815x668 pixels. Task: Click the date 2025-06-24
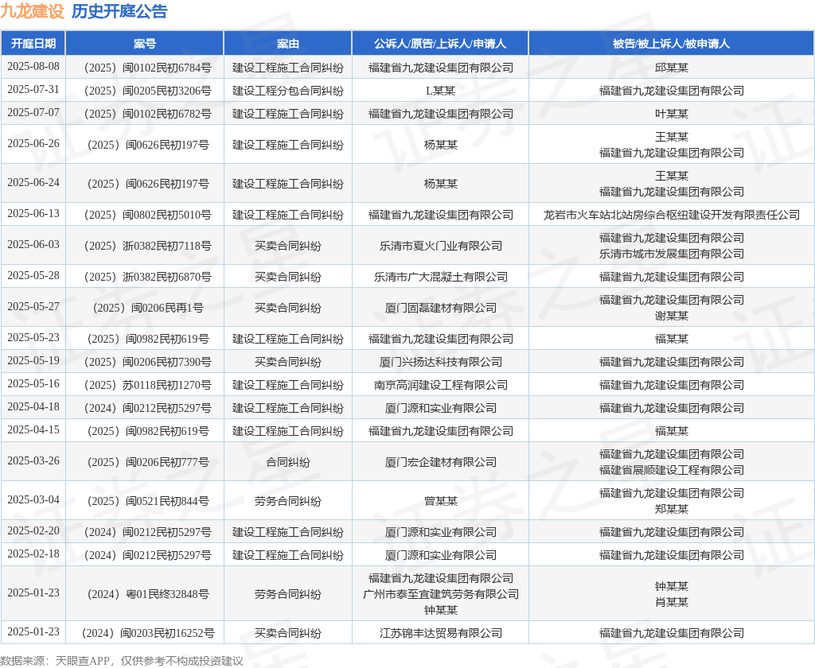click(33, 182)
